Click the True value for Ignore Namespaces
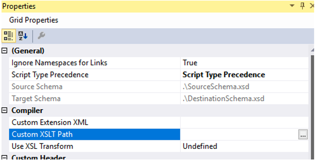315x161 pixels. click(190, 63)
